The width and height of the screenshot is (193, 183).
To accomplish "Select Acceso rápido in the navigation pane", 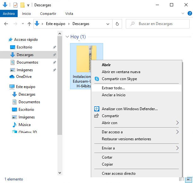I will pos(26,40).
